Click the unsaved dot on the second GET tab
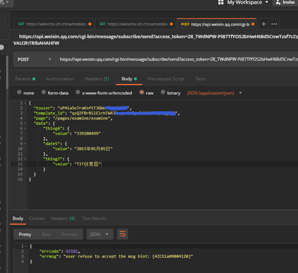 pos(171,24)
